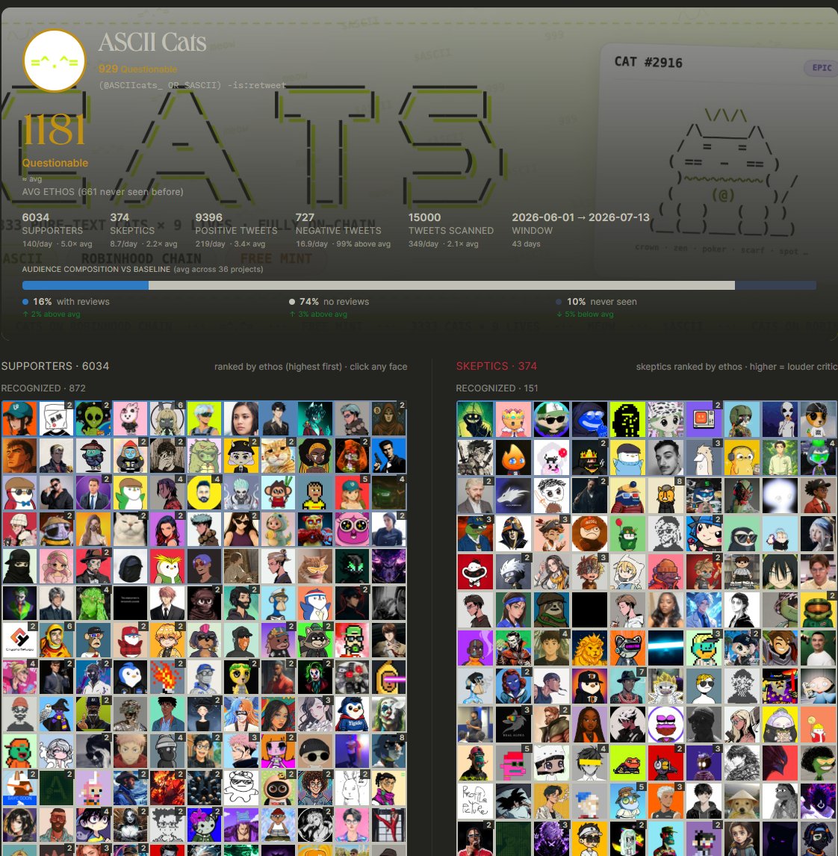Viewport: 838px width, 856px height.
Task: Click the ASCII Cats project title
Action: click(x=152, y=43)
